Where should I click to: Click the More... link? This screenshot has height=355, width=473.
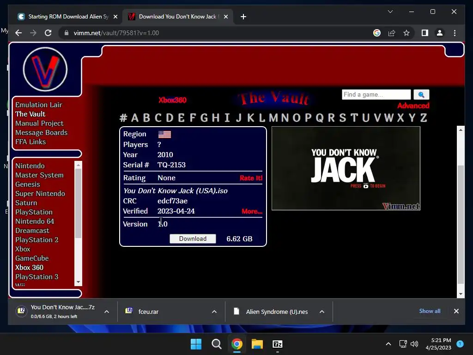(252, 211)
